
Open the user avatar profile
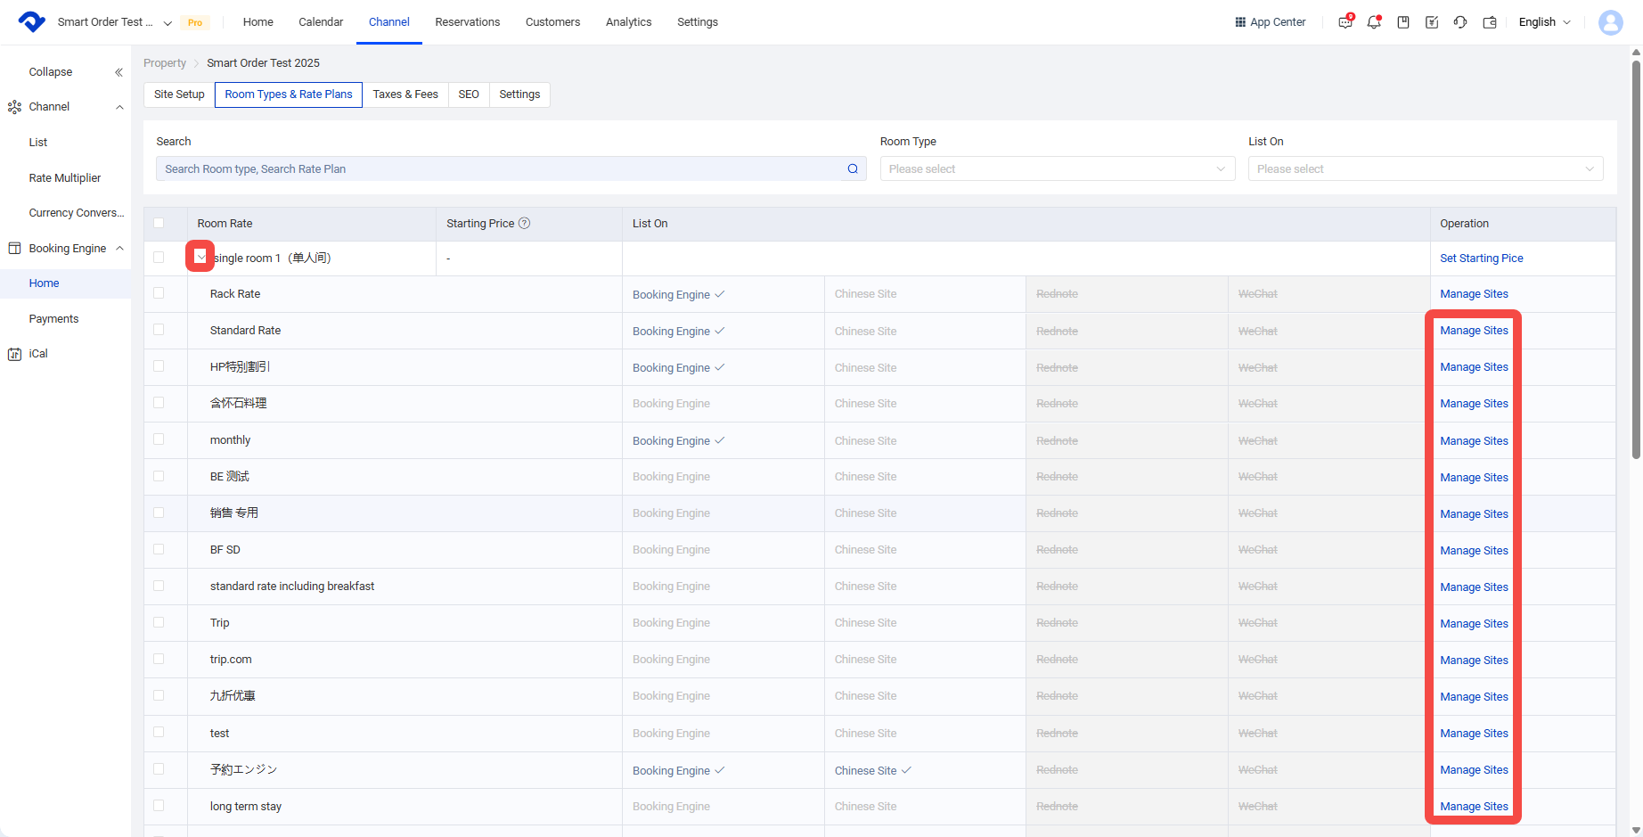click(x=1611, y=22)
